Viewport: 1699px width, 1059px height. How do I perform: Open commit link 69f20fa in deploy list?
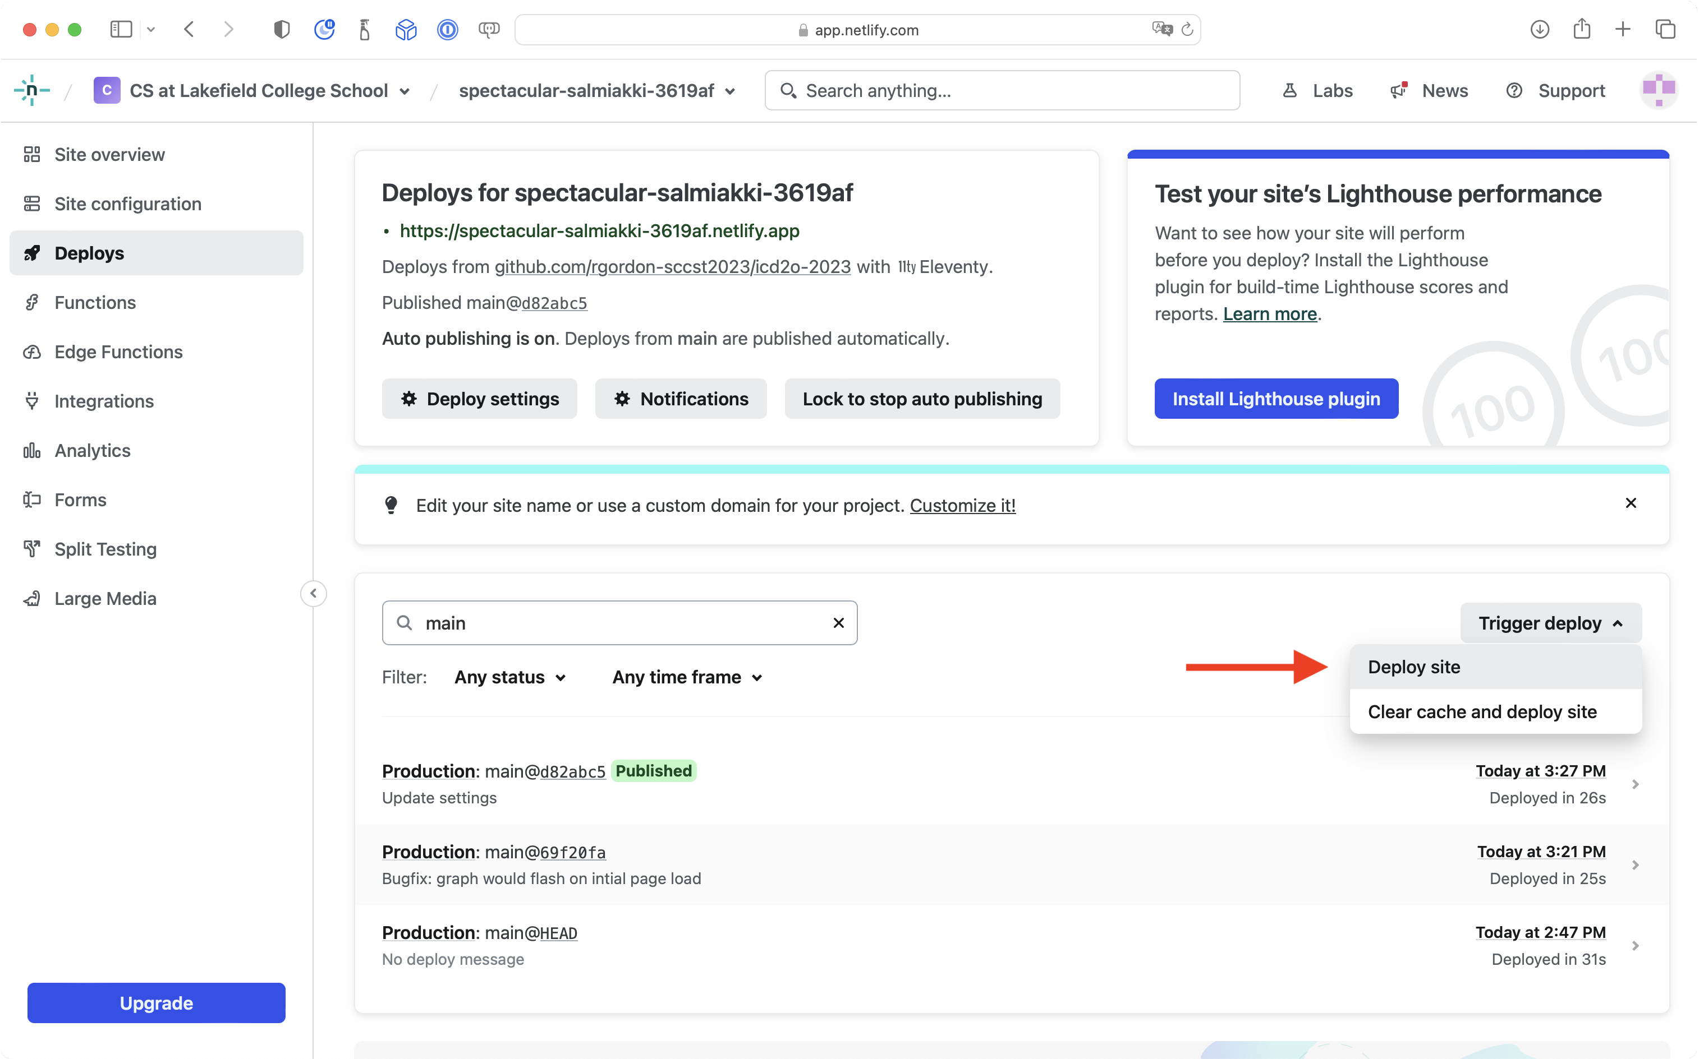pyautogui.click(x=573, y=852)
